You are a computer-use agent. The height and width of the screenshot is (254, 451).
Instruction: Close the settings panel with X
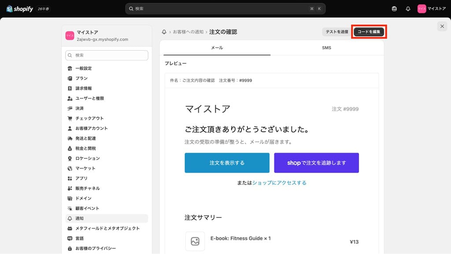[x=442, y=26]
